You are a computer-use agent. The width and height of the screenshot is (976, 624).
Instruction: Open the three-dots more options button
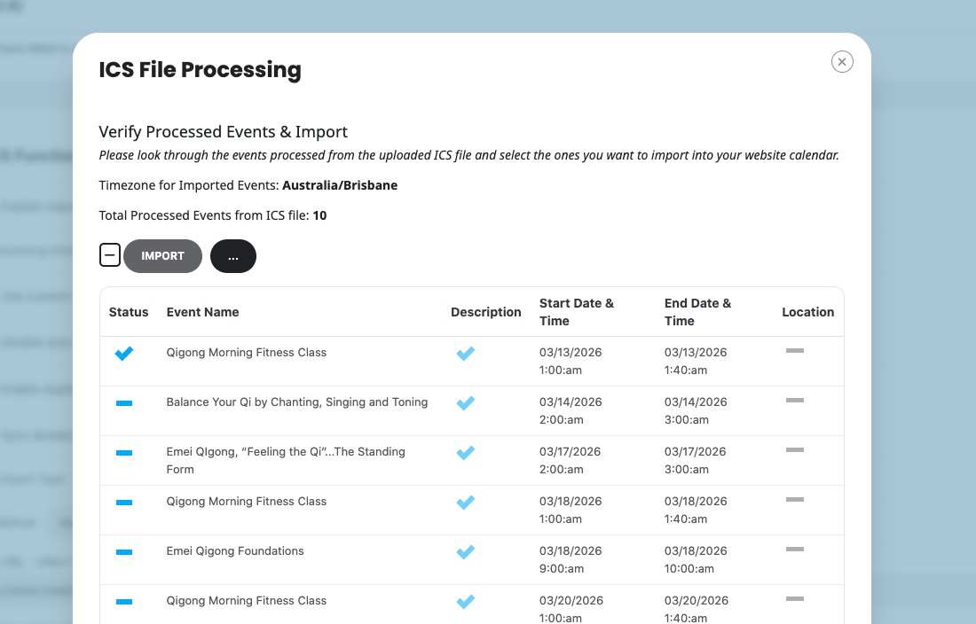coord(233,256)
